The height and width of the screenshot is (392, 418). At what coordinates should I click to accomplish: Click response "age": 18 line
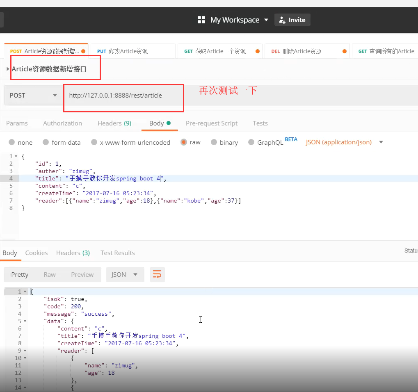tap(99, 373)
